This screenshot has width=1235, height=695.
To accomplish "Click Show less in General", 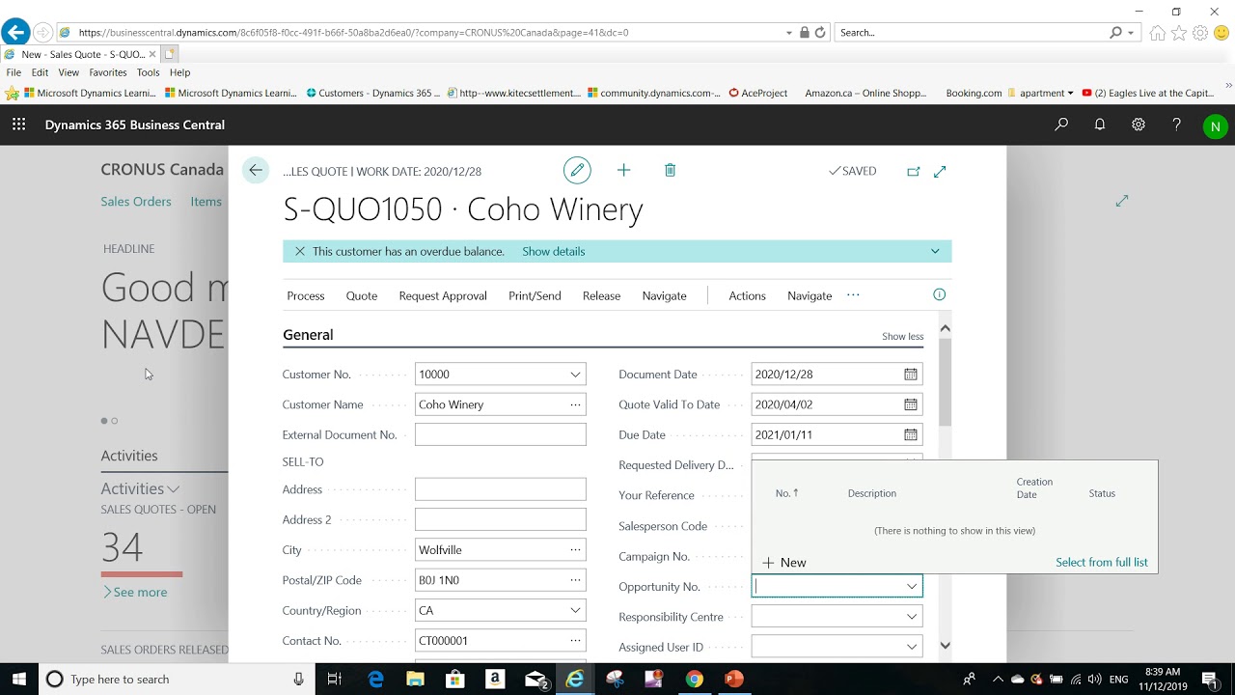I will click(902, 336).
